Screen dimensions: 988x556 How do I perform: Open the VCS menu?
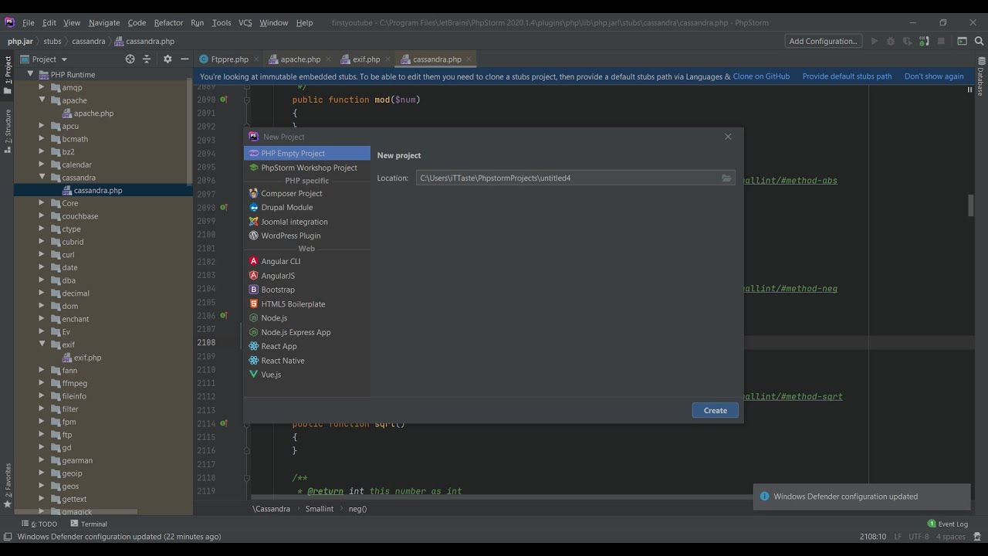pos(245,22)
